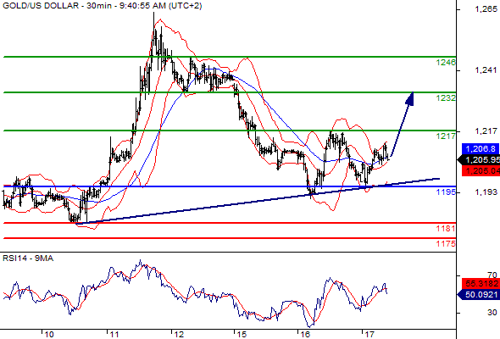Click the 1195 blue pivot label
This screenshot has height=339, width=500.
click(446, 192)
